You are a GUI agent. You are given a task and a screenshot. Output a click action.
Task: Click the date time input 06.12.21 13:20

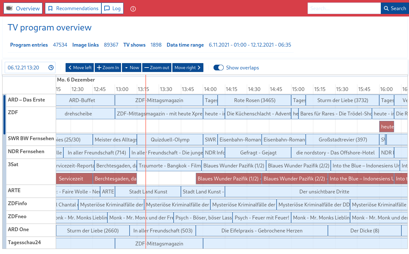30,68
